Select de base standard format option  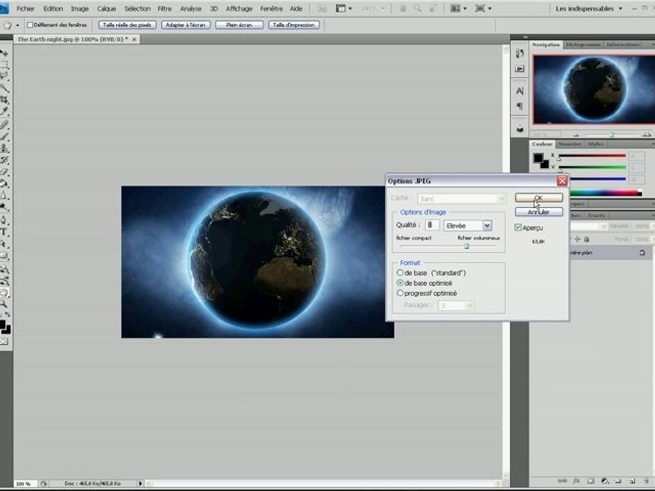[401, 273]
